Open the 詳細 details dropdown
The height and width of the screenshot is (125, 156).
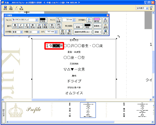[97, 32]
